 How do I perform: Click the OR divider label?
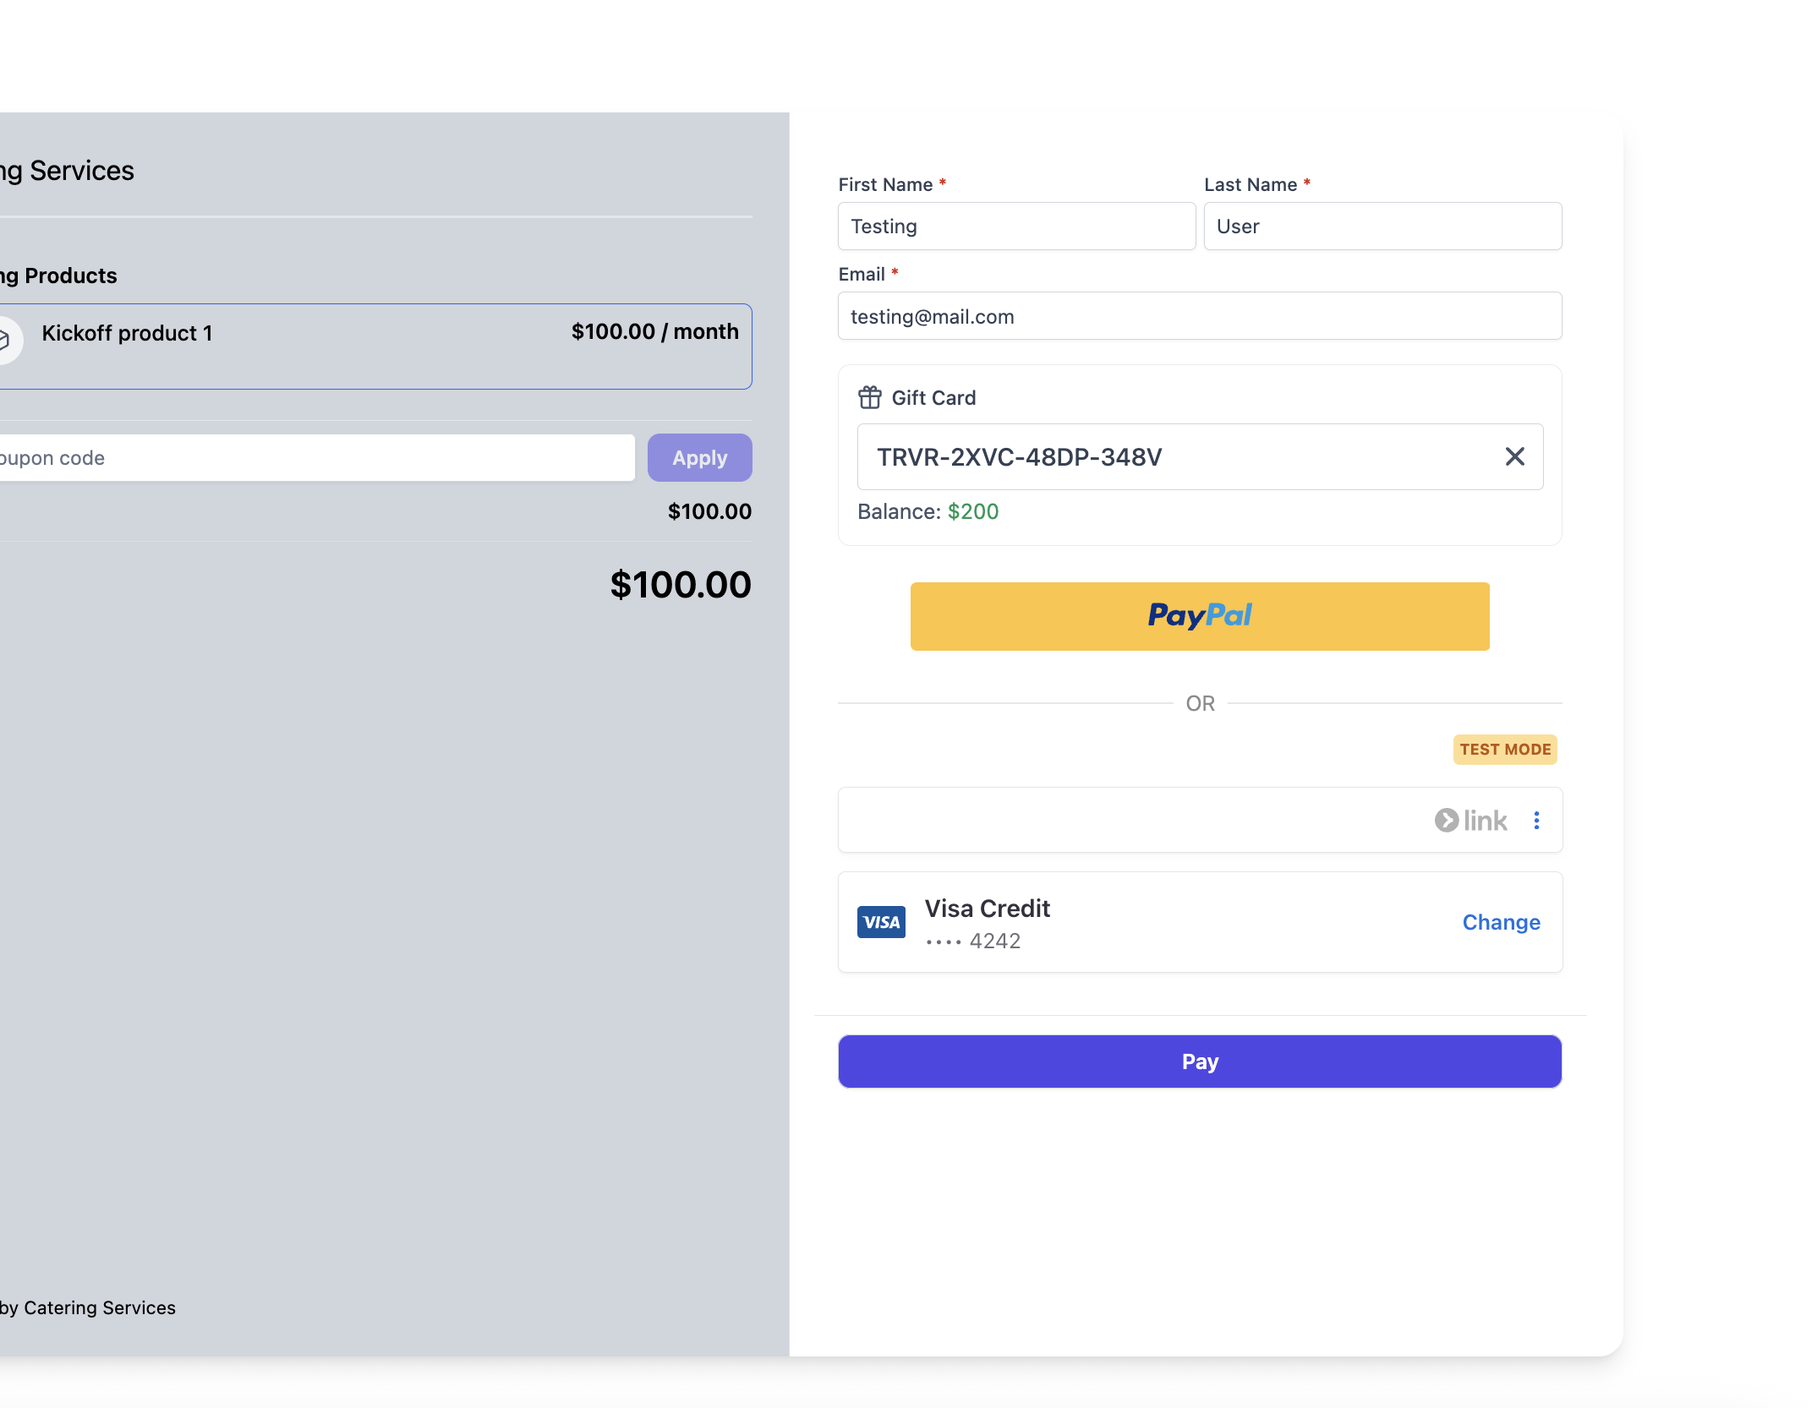[1200, 703]
